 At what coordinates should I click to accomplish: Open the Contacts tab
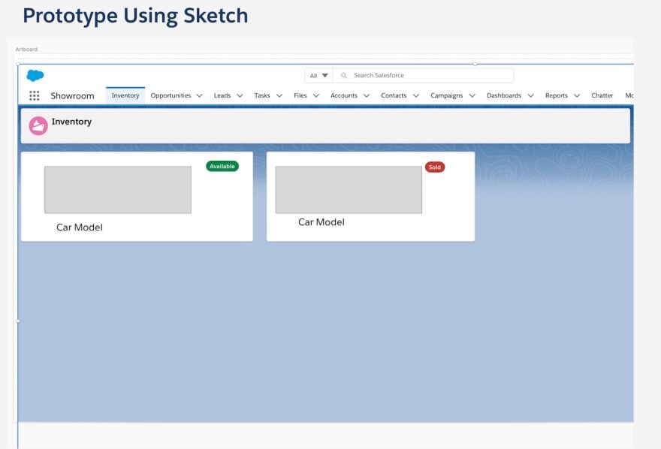[x=394, y=95]
